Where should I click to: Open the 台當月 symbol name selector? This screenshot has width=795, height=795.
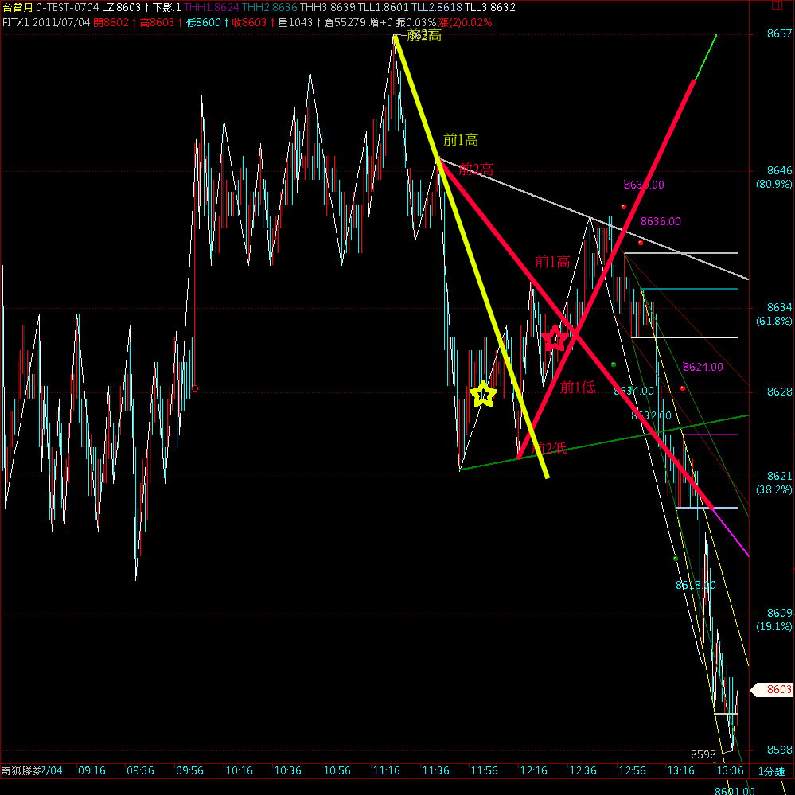(x=17, y=7)
